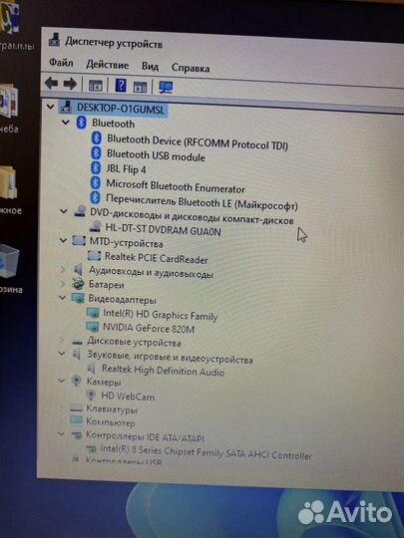Select Перечислитель Bluetooth LE (Майкрософт)

(202, 202)
